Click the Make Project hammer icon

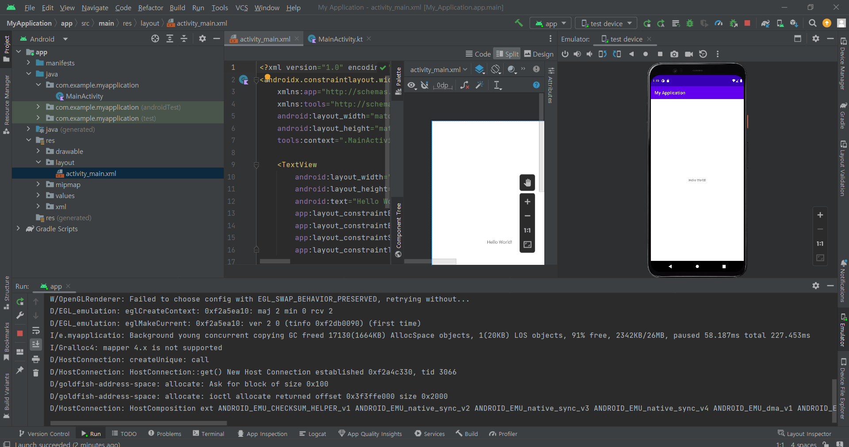pyautogui.click(x=519, y=23)
